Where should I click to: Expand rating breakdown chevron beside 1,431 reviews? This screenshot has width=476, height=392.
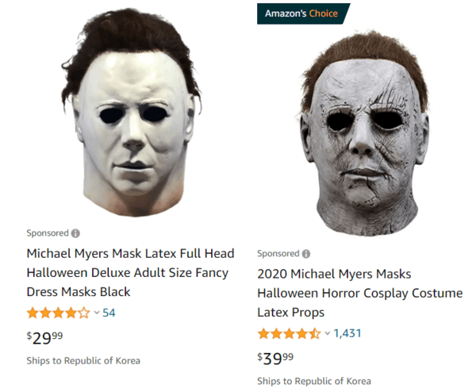click(327, 333)
